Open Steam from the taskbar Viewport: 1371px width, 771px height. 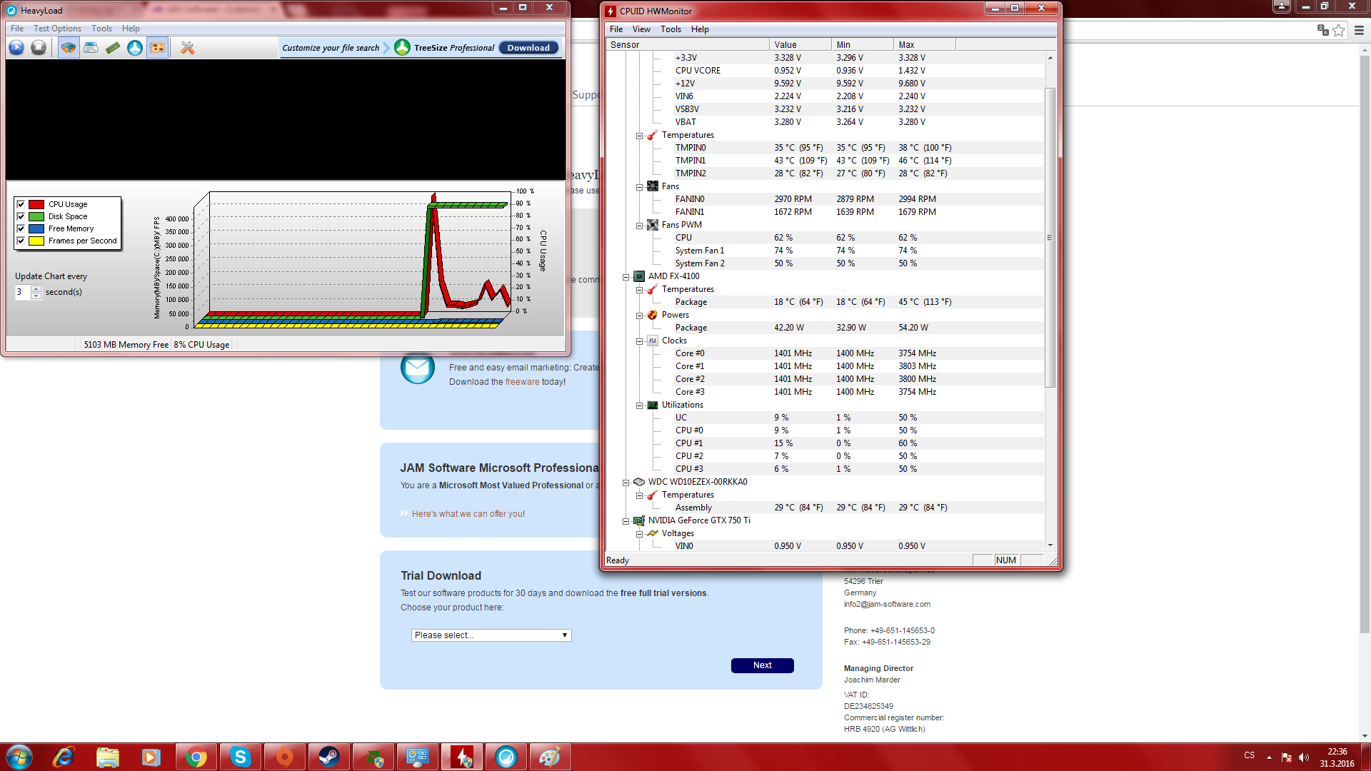[329, 757]
